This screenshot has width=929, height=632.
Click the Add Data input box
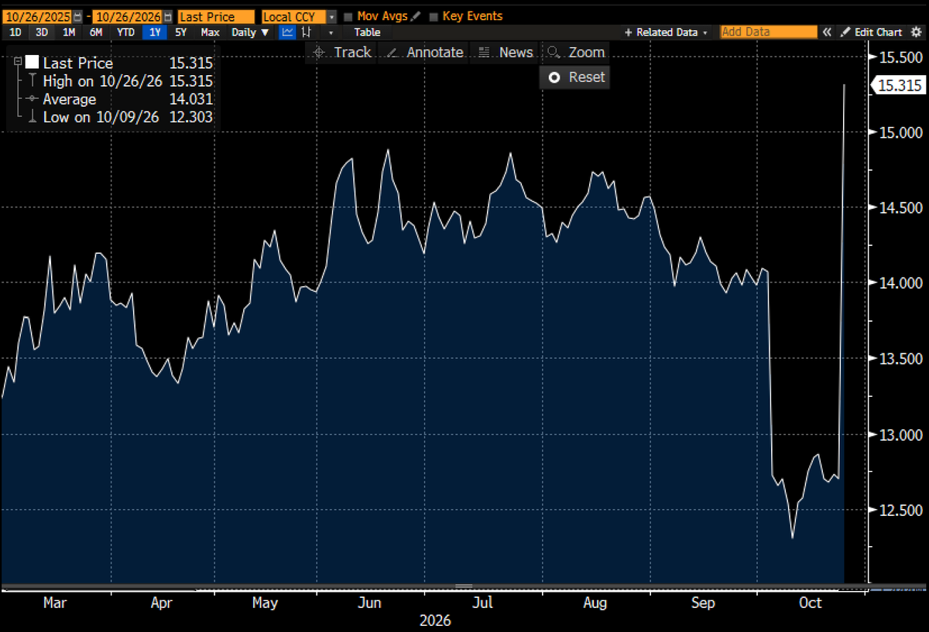[769, 32]
